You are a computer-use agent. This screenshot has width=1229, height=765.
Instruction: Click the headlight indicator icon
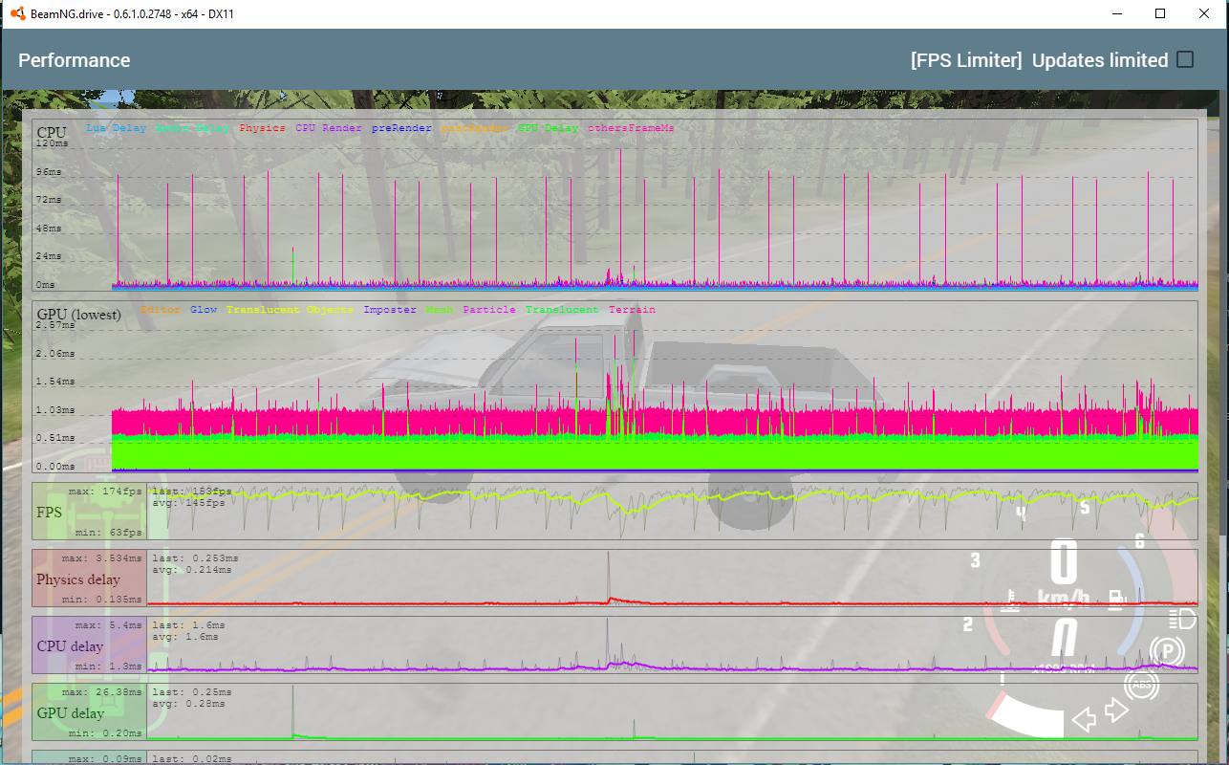click(x=1182, y=618)
